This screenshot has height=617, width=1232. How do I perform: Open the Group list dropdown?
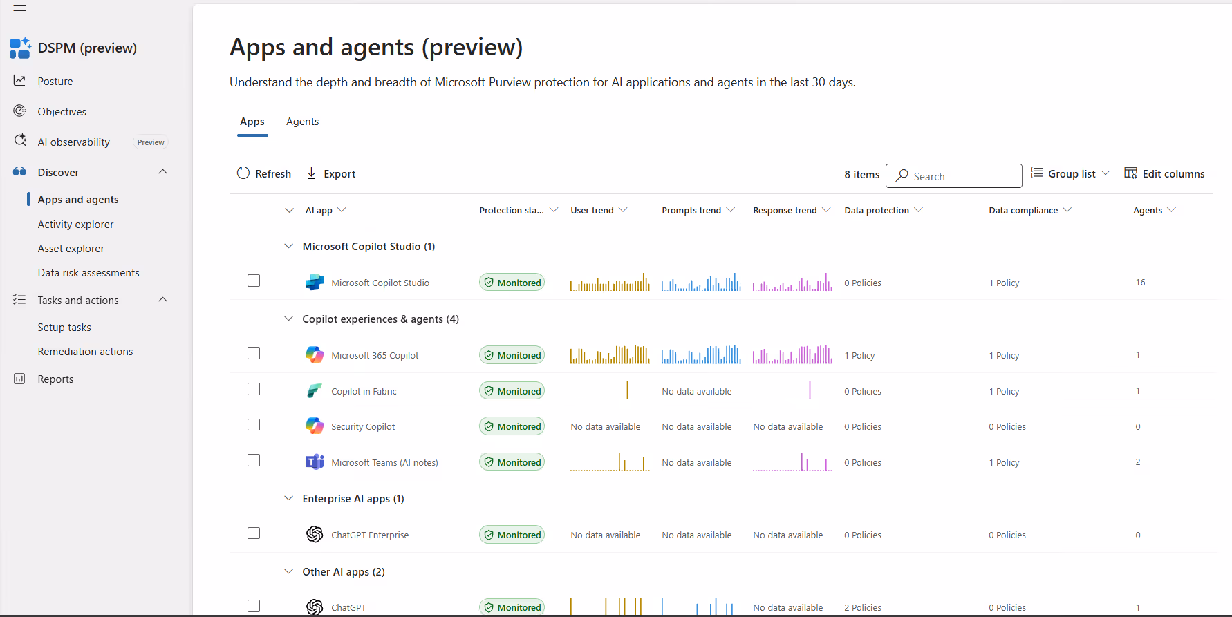1069,173
